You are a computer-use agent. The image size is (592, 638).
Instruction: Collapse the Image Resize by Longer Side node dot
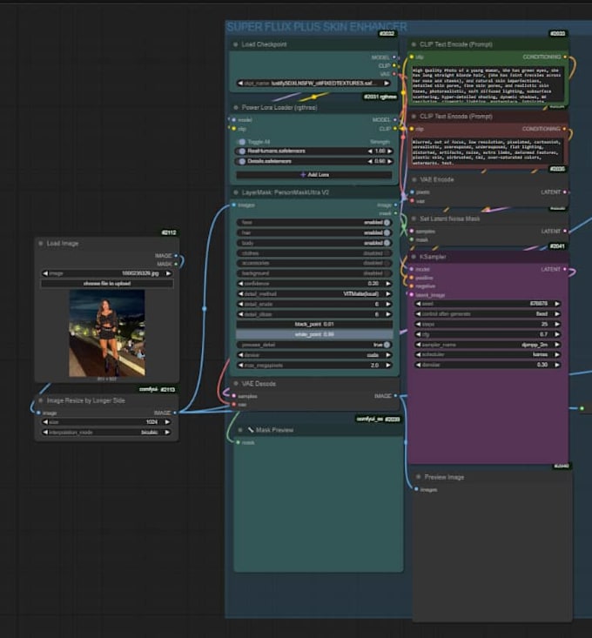point(41,400)
